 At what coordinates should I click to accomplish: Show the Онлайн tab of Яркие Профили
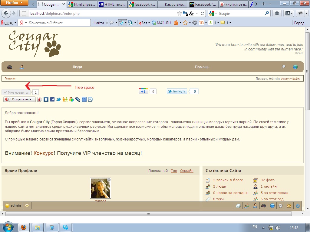point(186,171)
